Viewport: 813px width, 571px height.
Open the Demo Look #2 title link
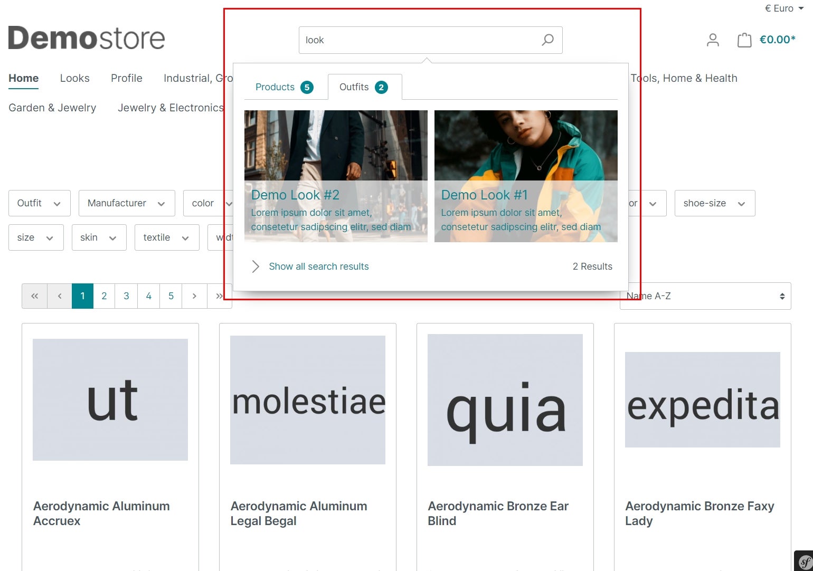pyautogui.click(x=295, y=195)
